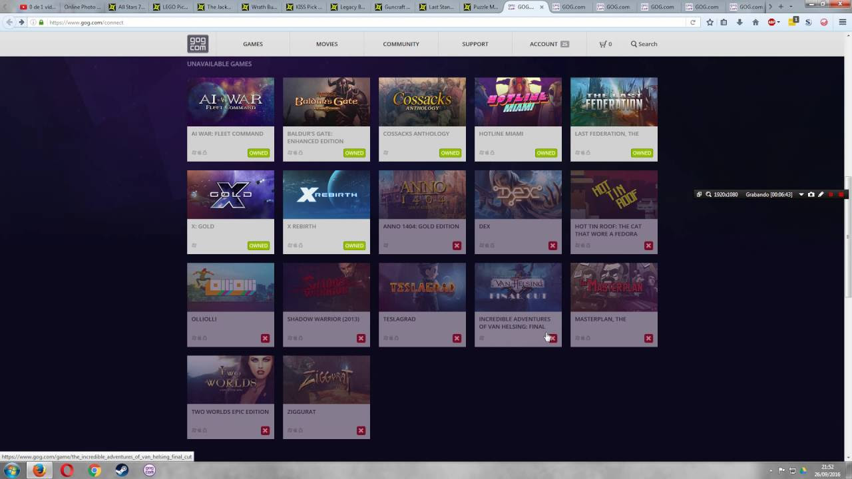Click red X on Anno 1404 card
The height and width of the screenshot is (479, 852).
[457, 245]
